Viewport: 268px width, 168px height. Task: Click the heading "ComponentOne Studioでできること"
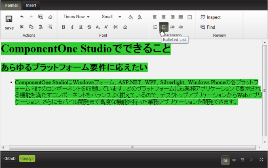(86, 48)
